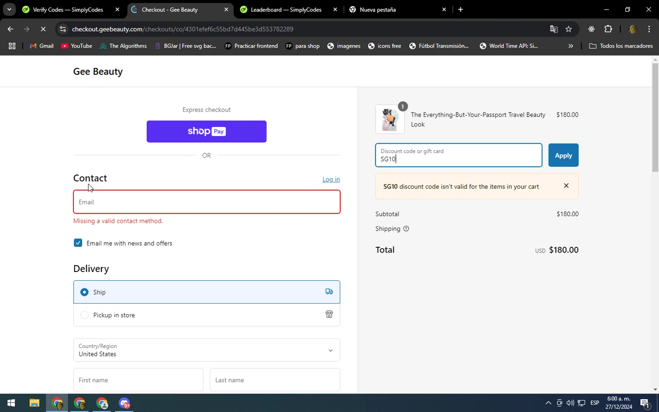659x412 pixels.
Task: Open the apps grid in bookmarks bar
Action: point(12,46)
